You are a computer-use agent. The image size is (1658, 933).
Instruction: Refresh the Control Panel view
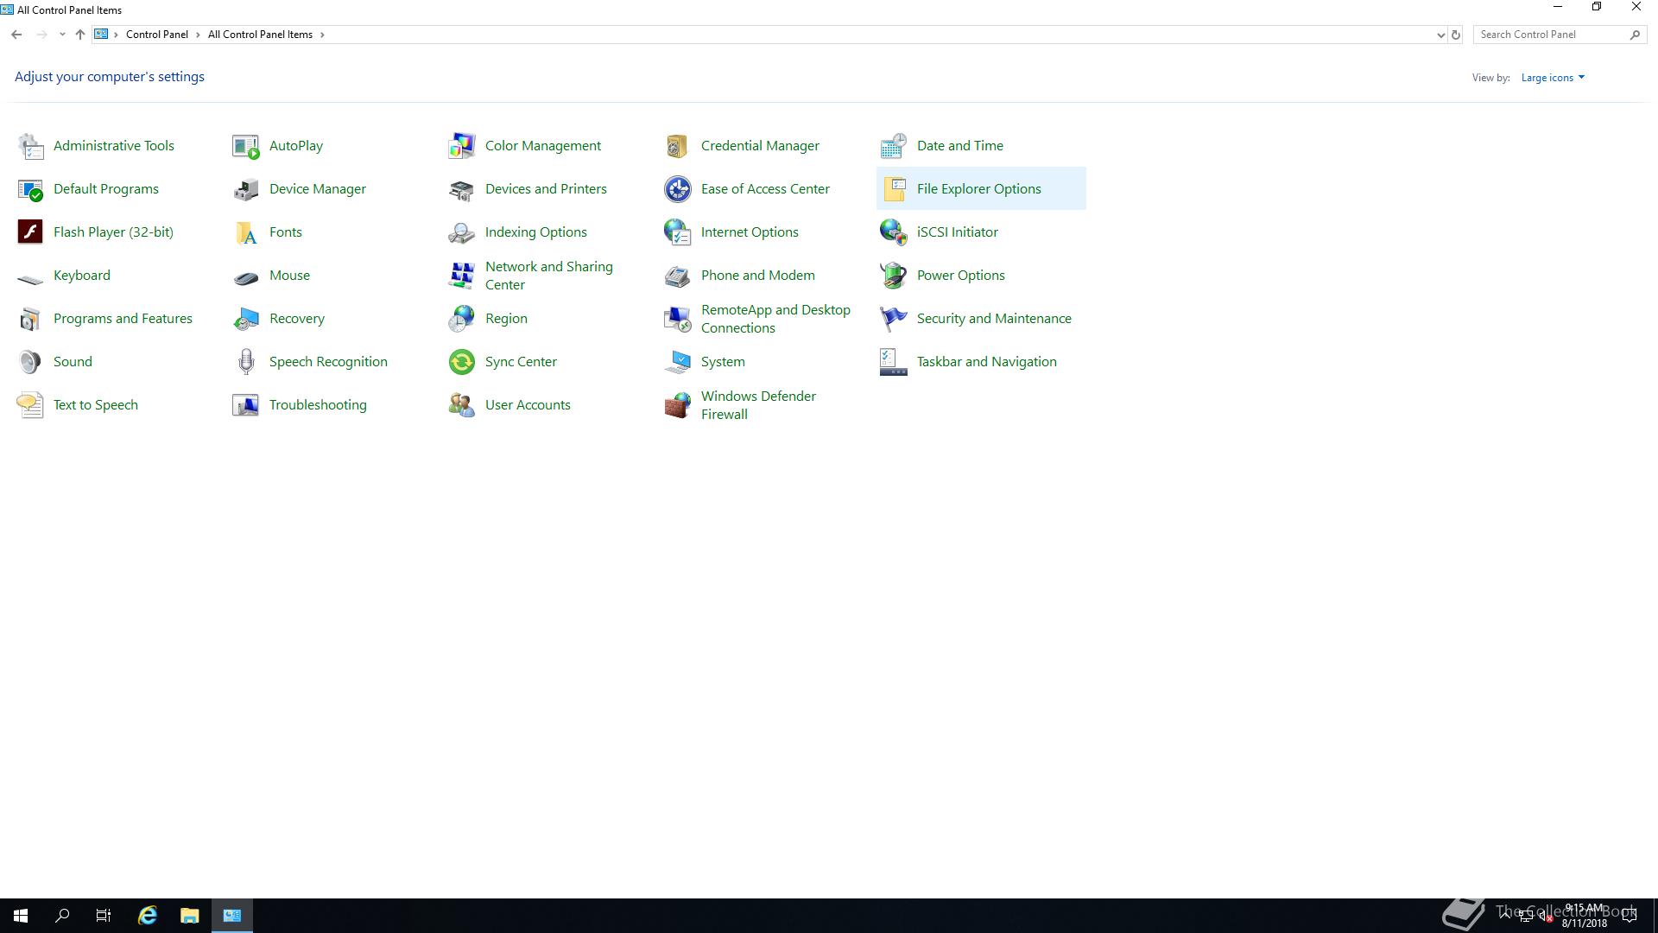point(1455,35)
